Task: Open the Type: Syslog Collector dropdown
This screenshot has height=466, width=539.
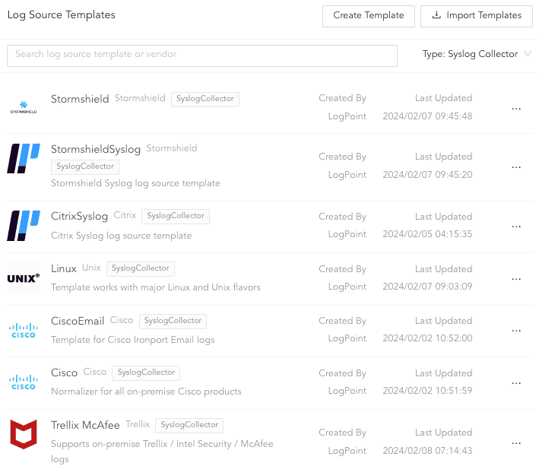Action: pos(477,54)
